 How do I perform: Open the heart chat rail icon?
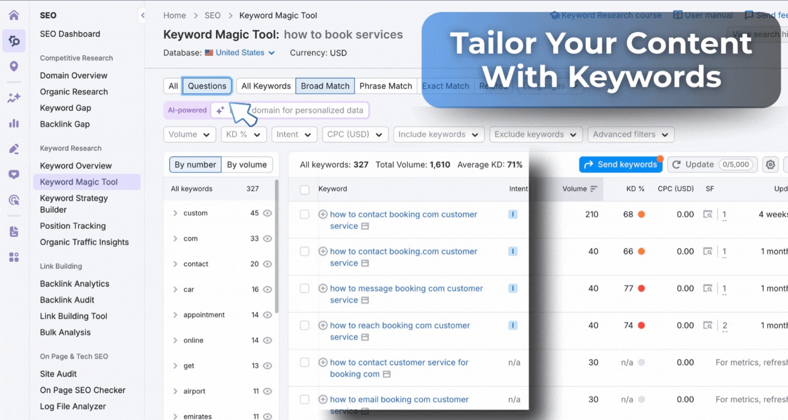click(x=14, y=175)
